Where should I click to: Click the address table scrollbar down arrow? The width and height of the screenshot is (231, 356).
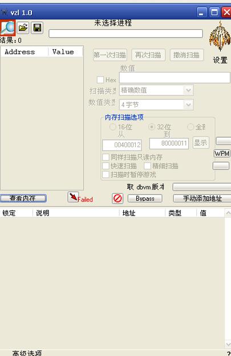click(x=228, y=344)
